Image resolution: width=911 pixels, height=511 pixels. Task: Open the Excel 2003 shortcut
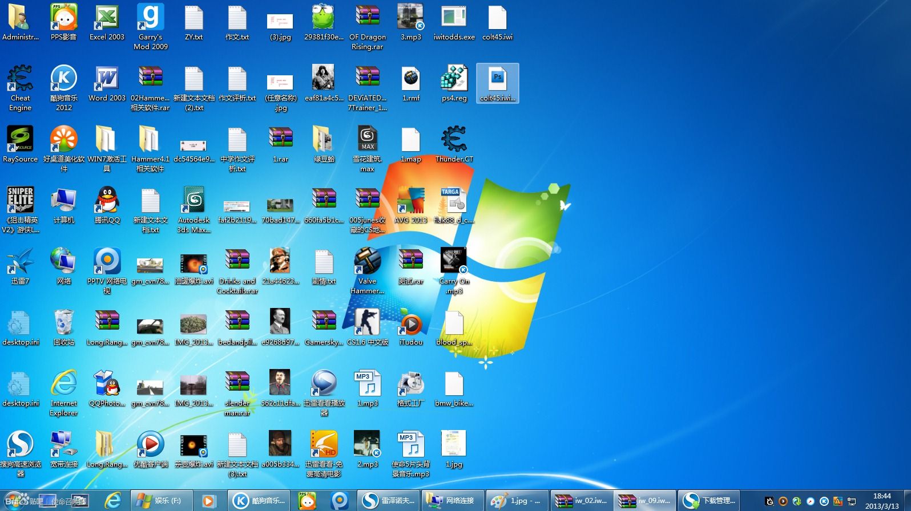click(x=107, y=23)
